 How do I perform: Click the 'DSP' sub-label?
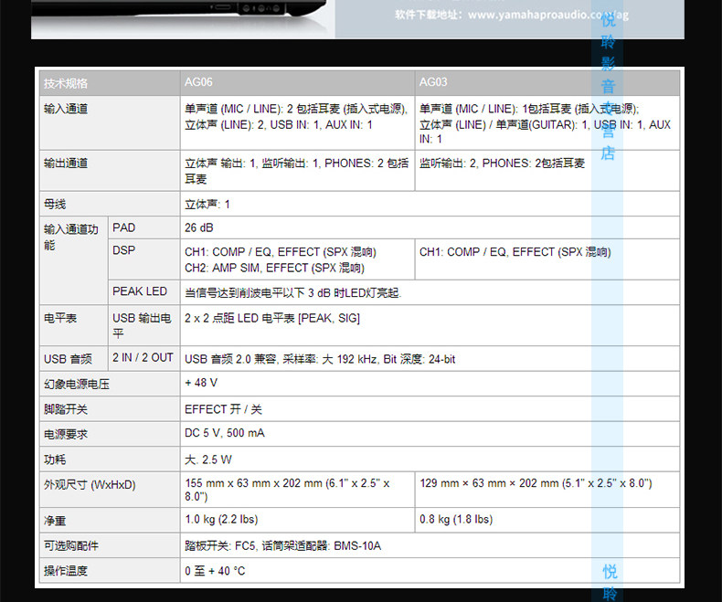pyautogui.click(x=124, y=250)
